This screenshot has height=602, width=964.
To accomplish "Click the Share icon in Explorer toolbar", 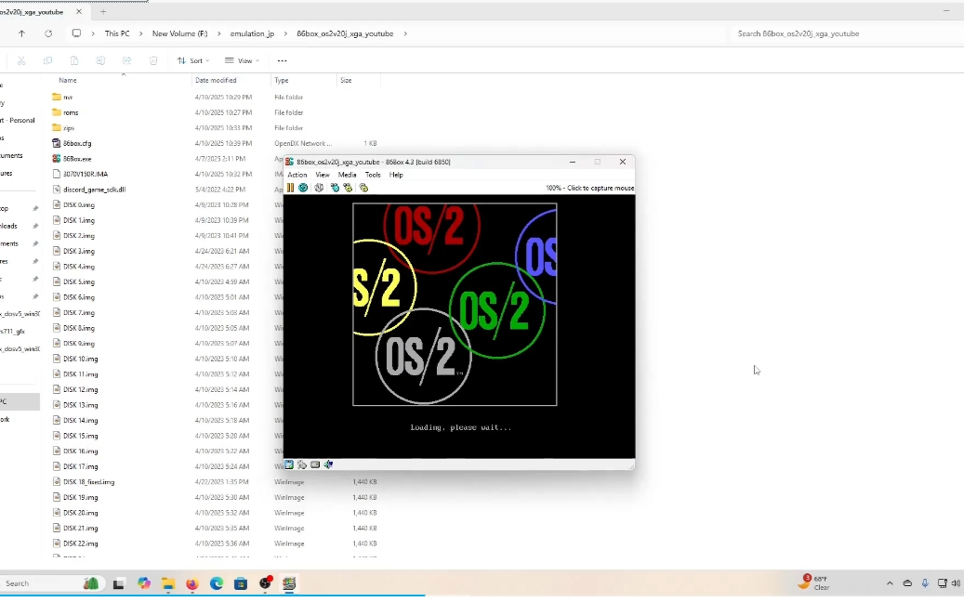I will (126, 60).
